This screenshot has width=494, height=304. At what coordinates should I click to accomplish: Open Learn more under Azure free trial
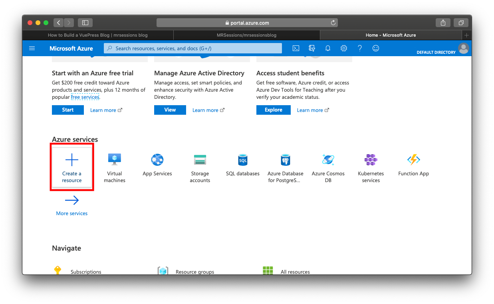106,110
